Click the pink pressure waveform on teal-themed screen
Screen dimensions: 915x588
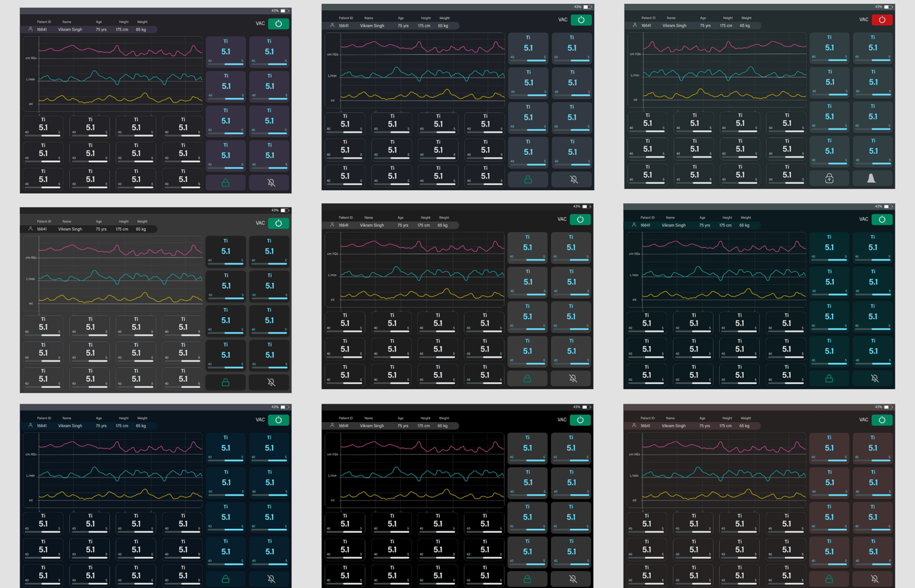(724, 245)
